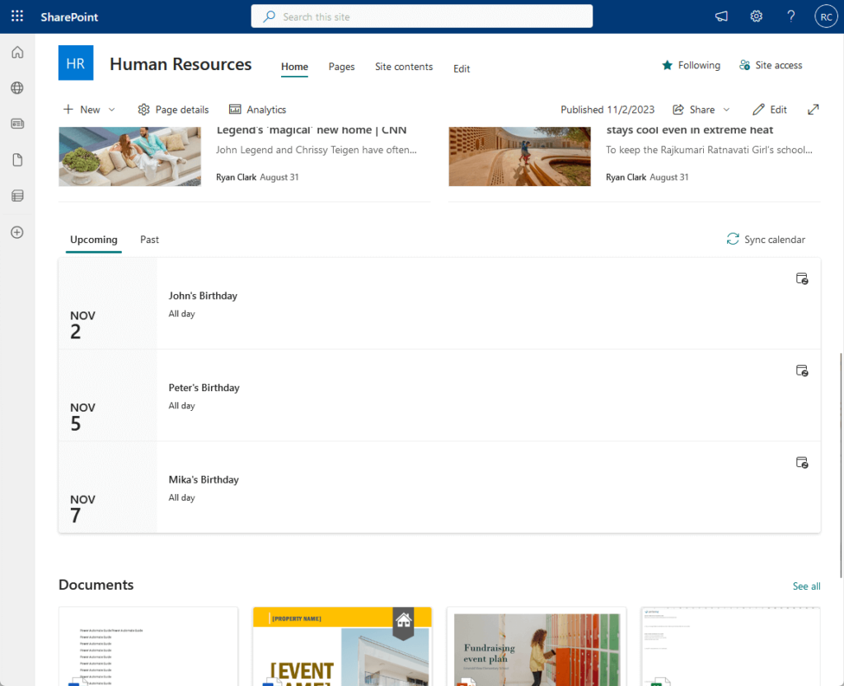Image resolution: width=844 pixels, height=686 pixels.
Task: Click Sync calendar
Action: [x=766, y=240]
